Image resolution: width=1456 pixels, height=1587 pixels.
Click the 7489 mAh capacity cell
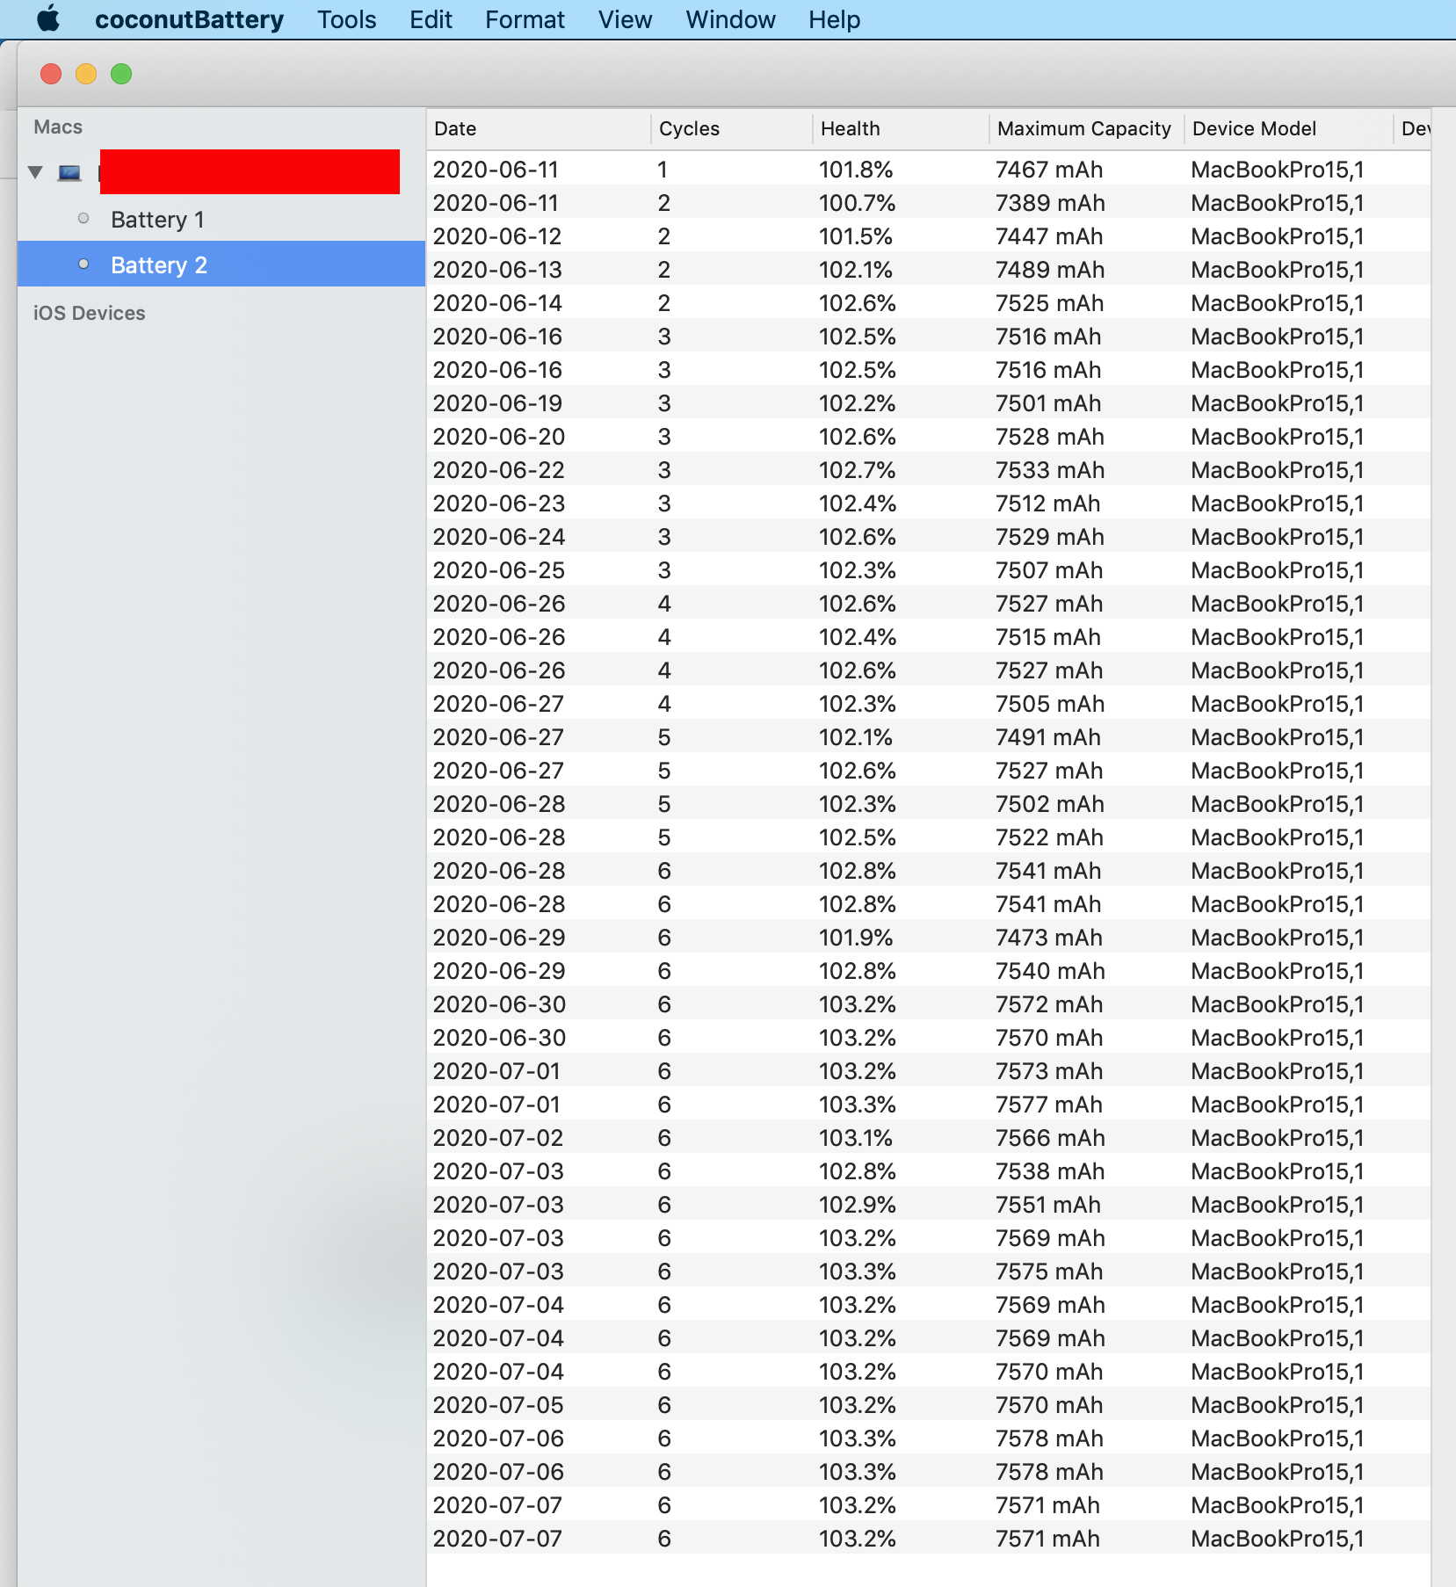click(x=1049, y=270)
